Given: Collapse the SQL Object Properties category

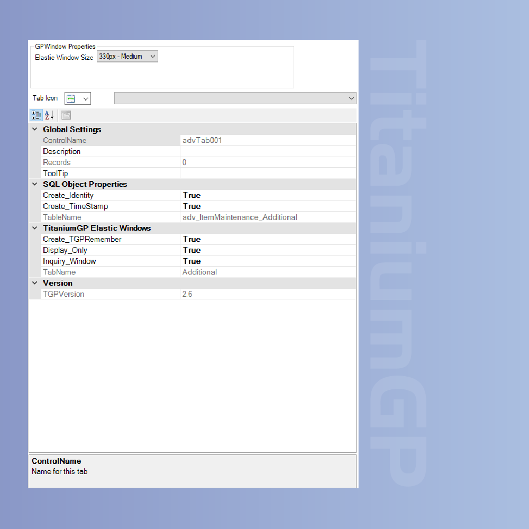Looking at the screenshot, I should pyautogui.click(x=35, y=184).
